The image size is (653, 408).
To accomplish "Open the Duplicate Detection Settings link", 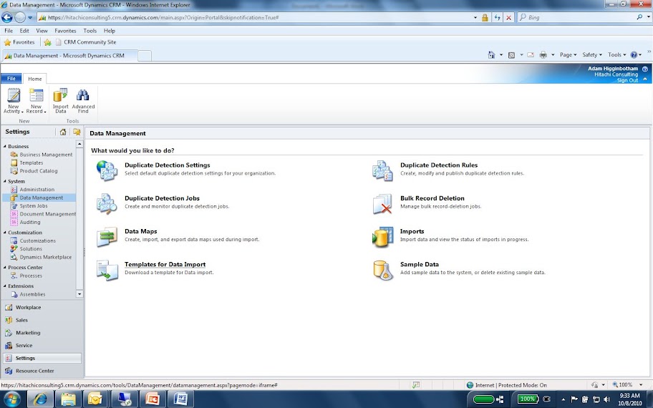I will click(168, 165).
